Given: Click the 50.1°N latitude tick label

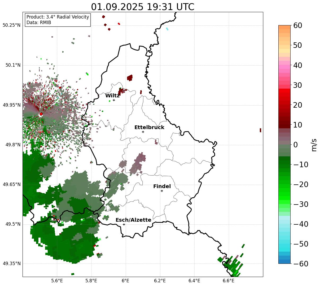Looking at the screenshot, I should (13, 65).
